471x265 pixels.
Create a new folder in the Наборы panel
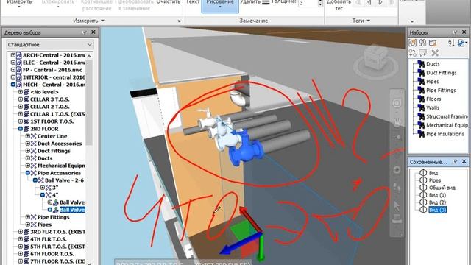433,43
